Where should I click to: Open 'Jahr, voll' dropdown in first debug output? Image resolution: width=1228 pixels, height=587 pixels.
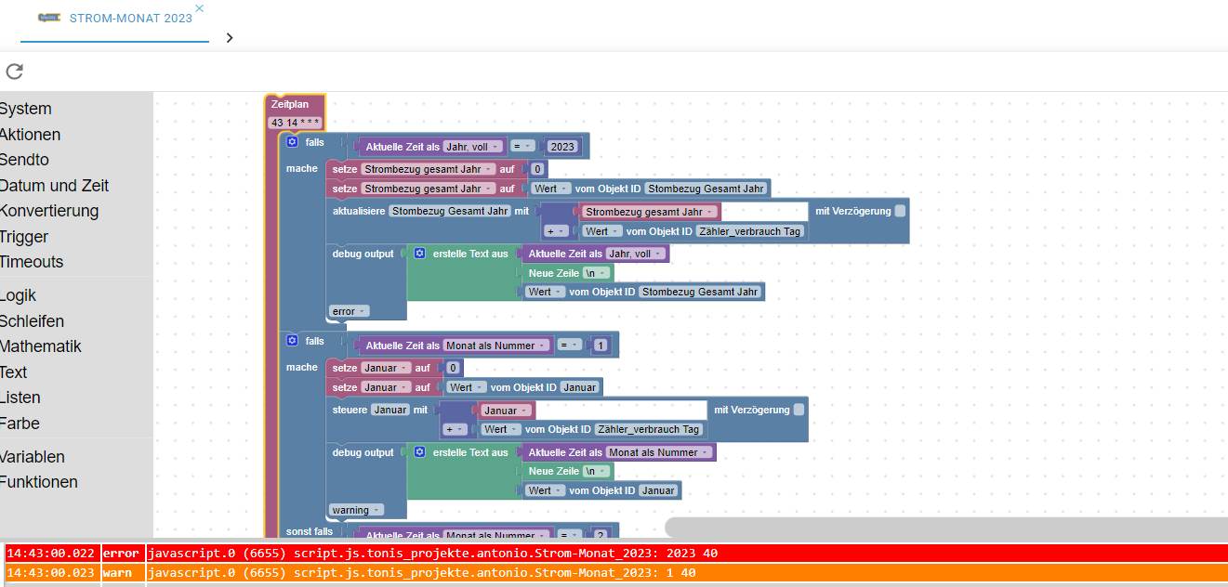coord(636,254)
